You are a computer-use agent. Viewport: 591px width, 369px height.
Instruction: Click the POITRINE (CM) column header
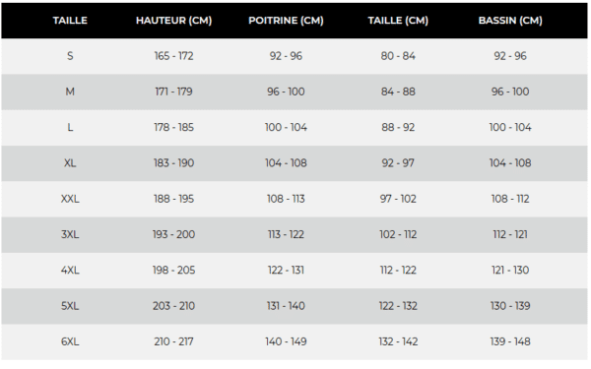coord(286,21)
